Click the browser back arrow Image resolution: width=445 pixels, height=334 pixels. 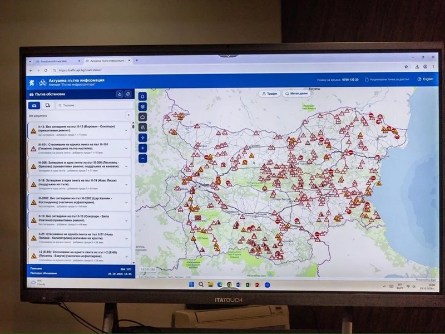point(31,71)
